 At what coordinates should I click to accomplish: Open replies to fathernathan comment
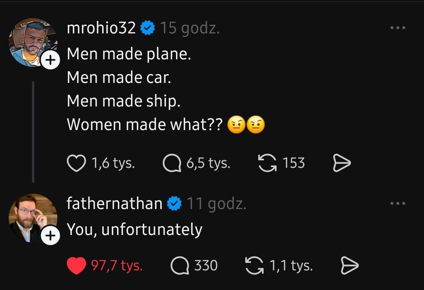pyautogui.click(x=180, y=266)
